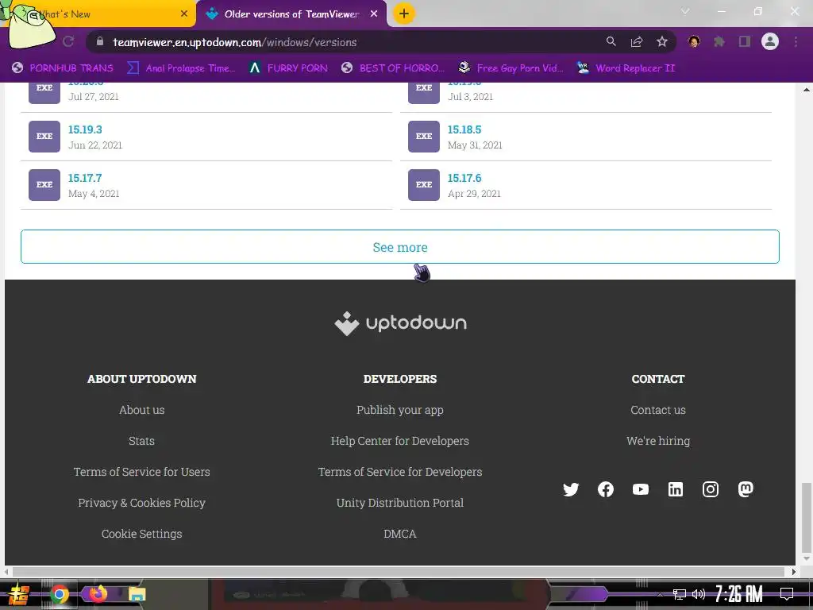Select the Older versions of TeamViewer tab
The width and height of the screenshot is (813, 610).
291,14
